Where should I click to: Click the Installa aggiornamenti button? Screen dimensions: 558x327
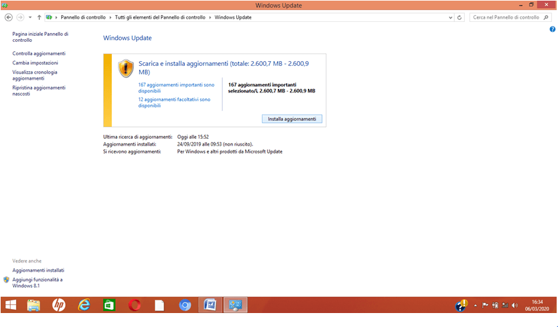click(x=292, y=119)
